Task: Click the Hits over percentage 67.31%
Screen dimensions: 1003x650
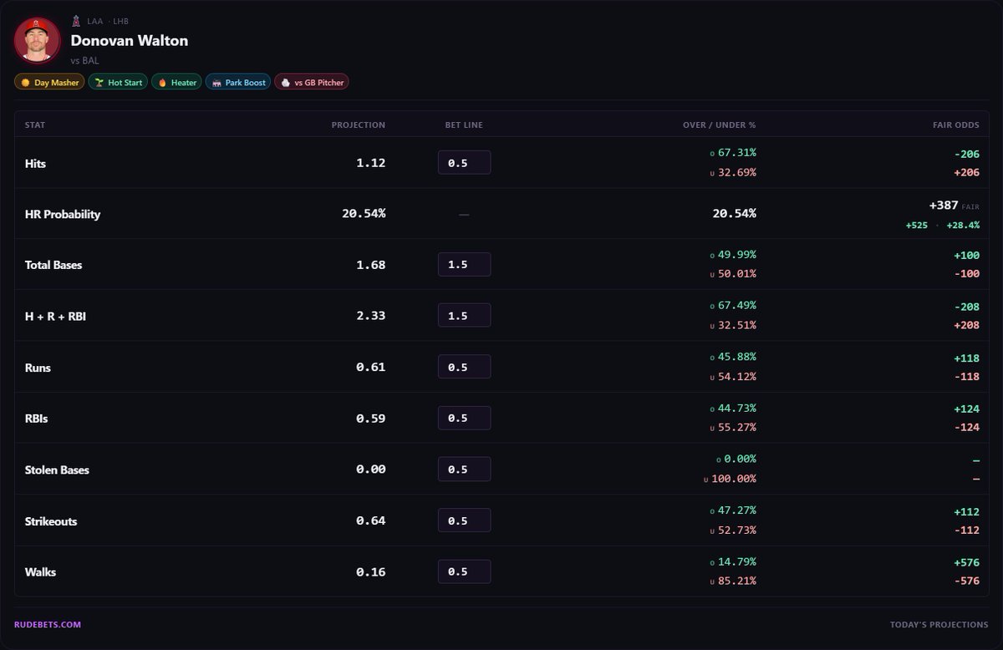Action: point(736,153)
